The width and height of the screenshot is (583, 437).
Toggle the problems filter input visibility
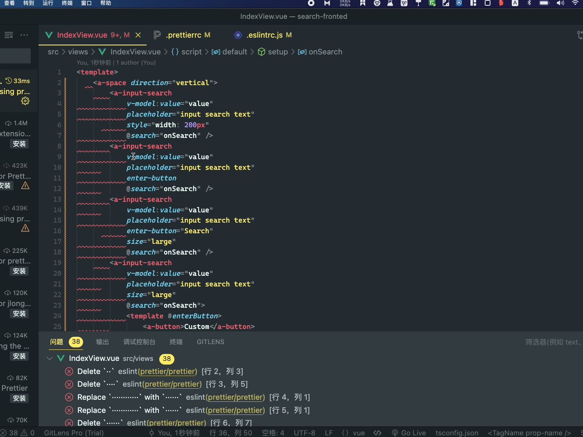pyautogui.click(x=553, y=342)
